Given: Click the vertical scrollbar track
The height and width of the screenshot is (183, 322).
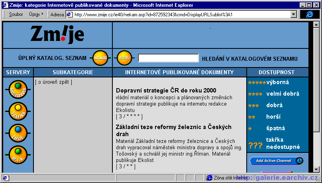Looking at the screenshot, I should (316, 149).
